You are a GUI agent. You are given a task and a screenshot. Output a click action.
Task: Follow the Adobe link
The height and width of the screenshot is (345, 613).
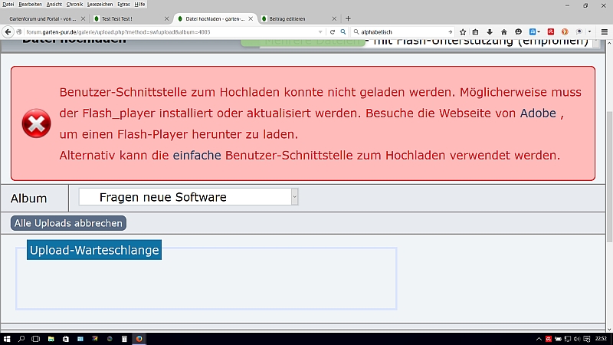(x=538, y=113)
